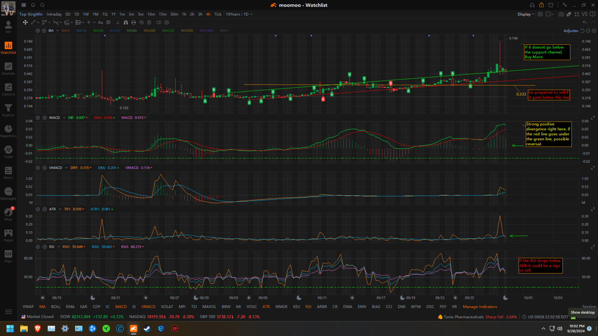Open customer service headphones icon
The image size is (598, 336).
532,5
